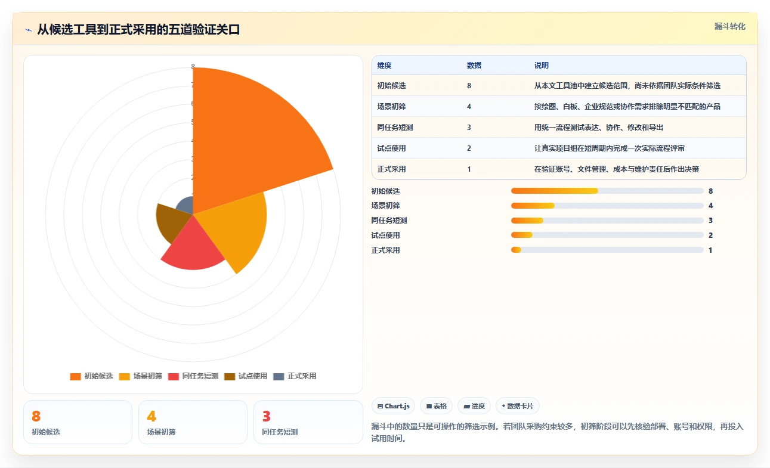Click the table value 1 for 正式采用
The height and width of the screenshot is (468, 770).
pos(469,169)
